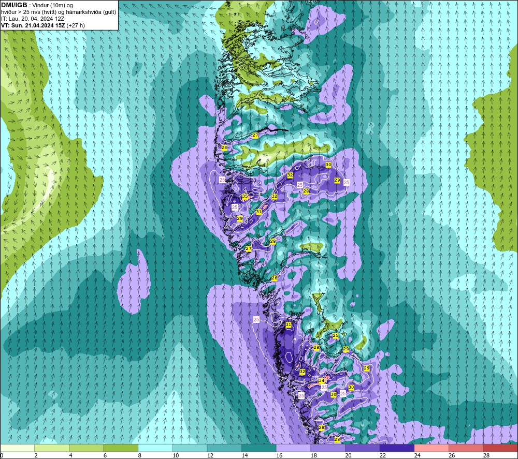The width and height of the screenshot is (518, 459).
Task: Click the legend scale value 18
Action: 313,455
